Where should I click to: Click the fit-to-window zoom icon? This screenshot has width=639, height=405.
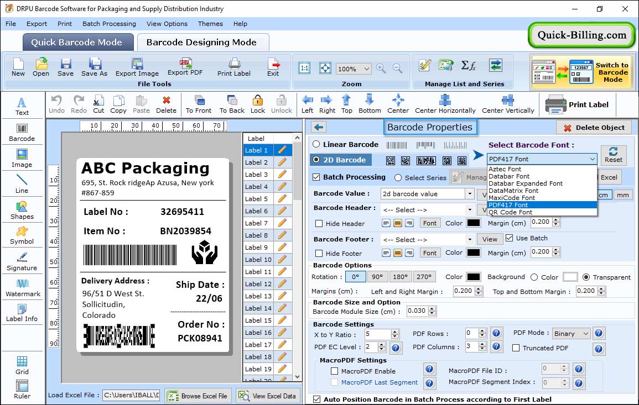pyautogui.click(x=325, y=68)
